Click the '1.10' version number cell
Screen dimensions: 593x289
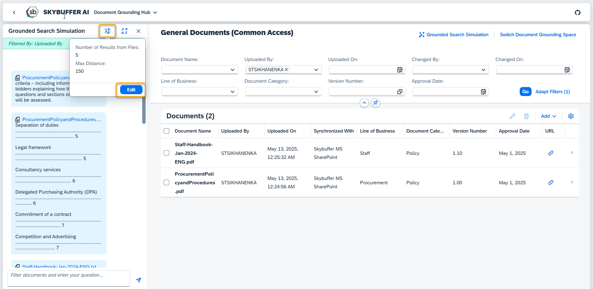pyautogui.click(x=457, y=153)
